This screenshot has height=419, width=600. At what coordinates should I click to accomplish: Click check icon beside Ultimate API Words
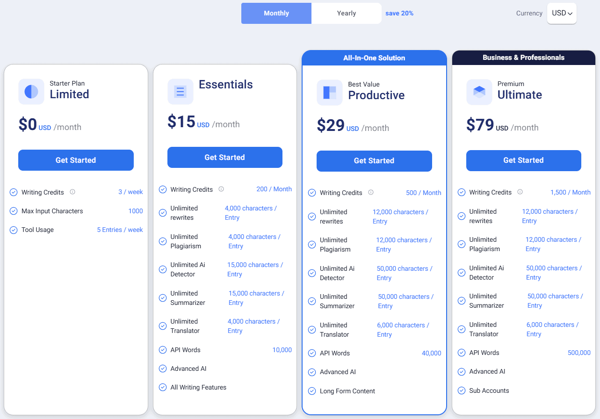pyautogui.click(x=462, y=353)
